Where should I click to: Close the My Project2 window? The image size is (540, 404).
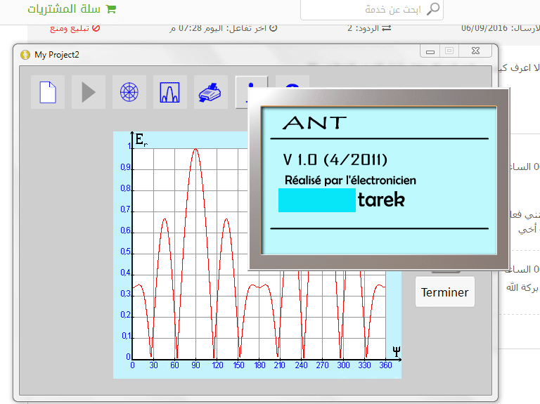point(477,51)
